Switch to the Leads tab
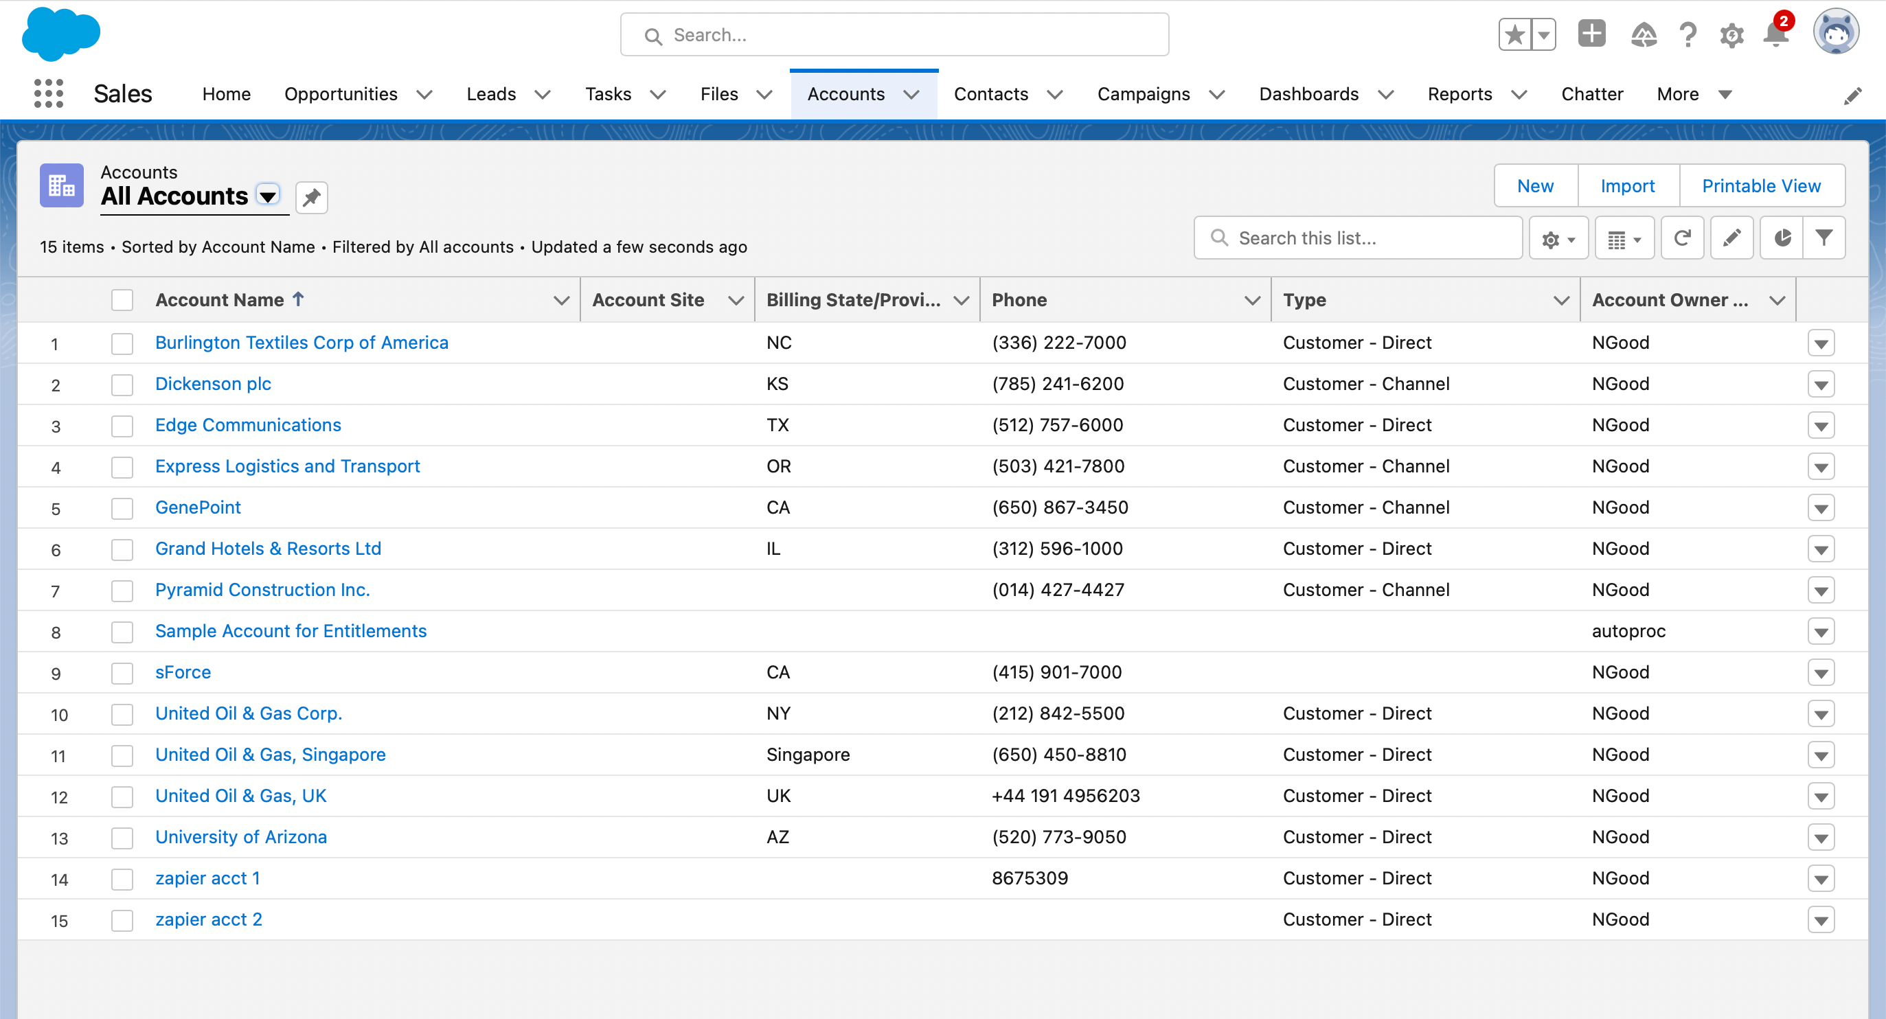The image size is (1886, 1019). [x=491, y=95]
